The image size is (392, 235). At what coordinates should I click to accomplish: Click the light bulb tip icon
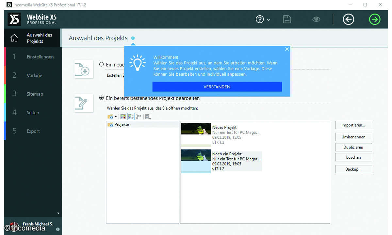pos(138,63)
